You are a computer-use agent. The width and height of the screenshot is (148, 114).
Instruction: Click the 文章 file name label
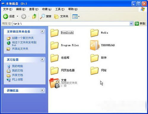64,80
